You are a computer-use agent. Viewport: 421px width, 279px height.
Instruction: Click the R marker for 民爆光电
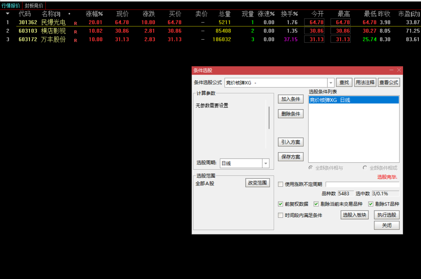pos(76,23)
